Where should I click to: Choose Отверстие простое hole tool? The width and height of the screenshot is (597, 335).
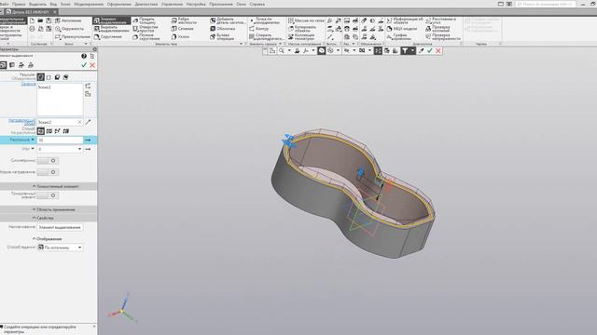[146, 29]
